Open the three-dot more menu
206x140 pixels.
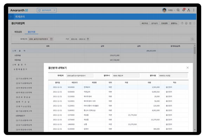click(x=194, y=10)
